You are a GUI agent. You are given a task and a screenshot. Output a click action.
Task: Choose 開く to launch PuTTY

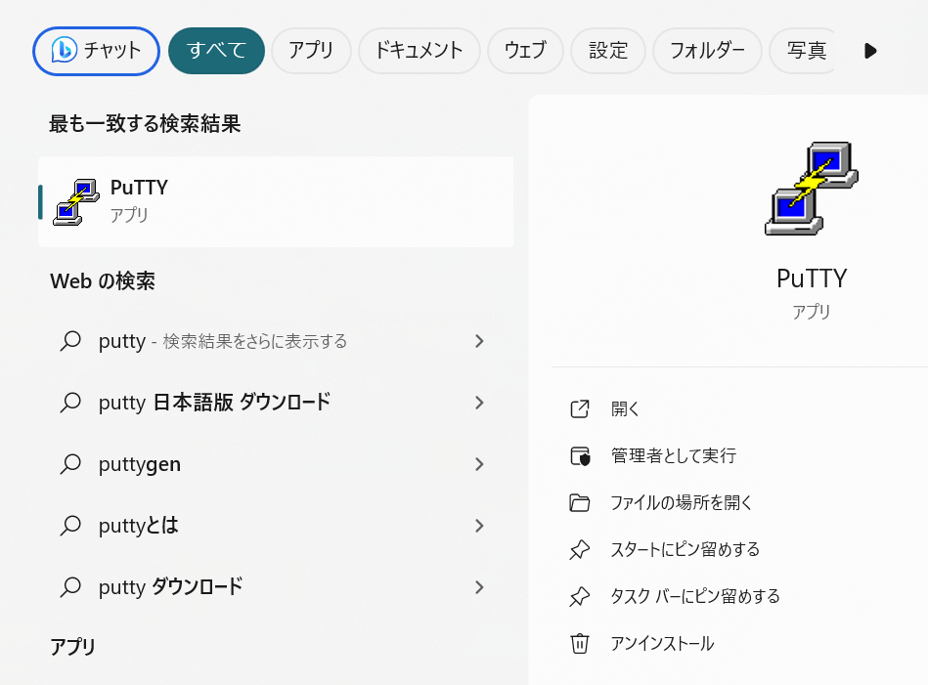tap(625, 408)
